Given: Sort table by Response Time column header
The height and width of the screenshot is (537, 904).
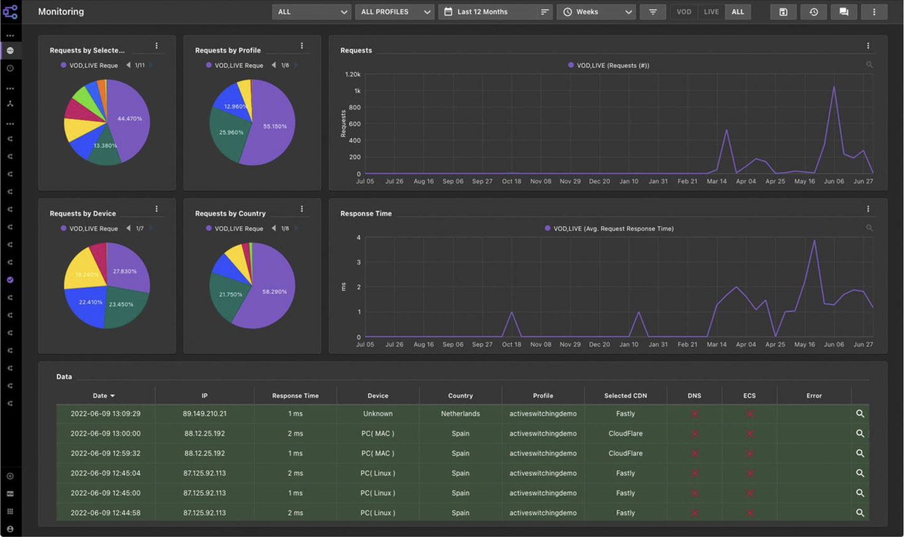Looking at the screenshot, I should pyautogui.click(x=295, y=396).
